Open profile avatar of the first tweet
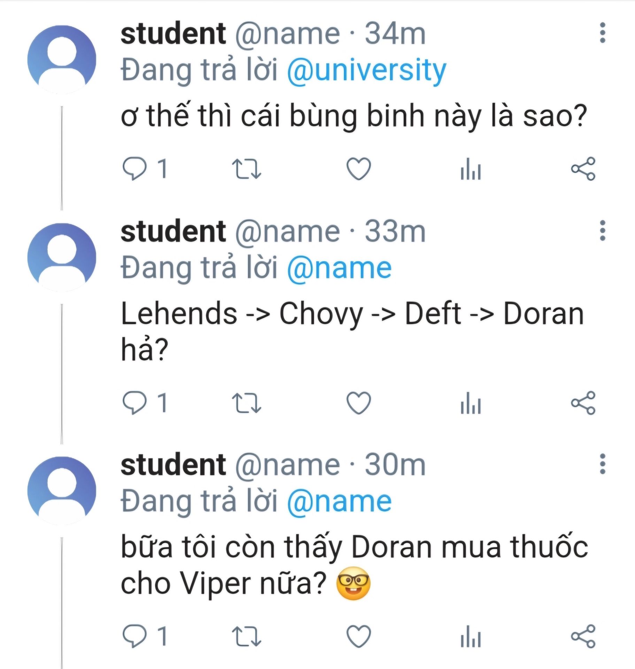Screen dimensions: 635x669 pos(62,59)
